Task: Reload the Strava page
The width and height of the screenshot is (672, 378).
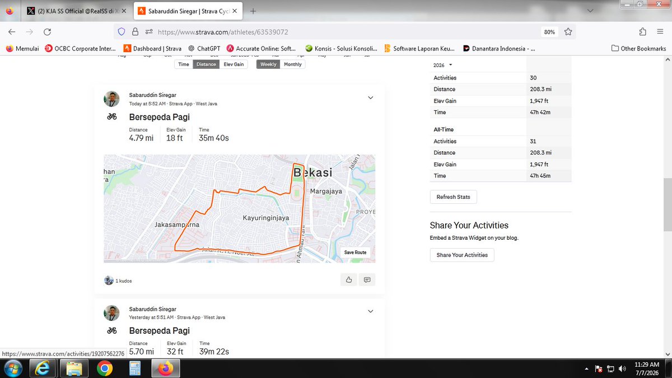Action: point(48,32)
